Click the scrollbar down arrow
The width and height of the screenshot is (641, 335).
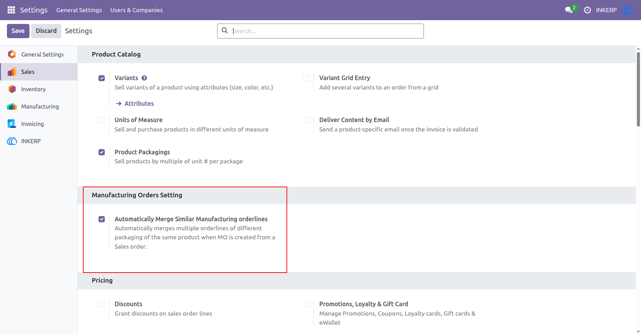coord(638,332)
